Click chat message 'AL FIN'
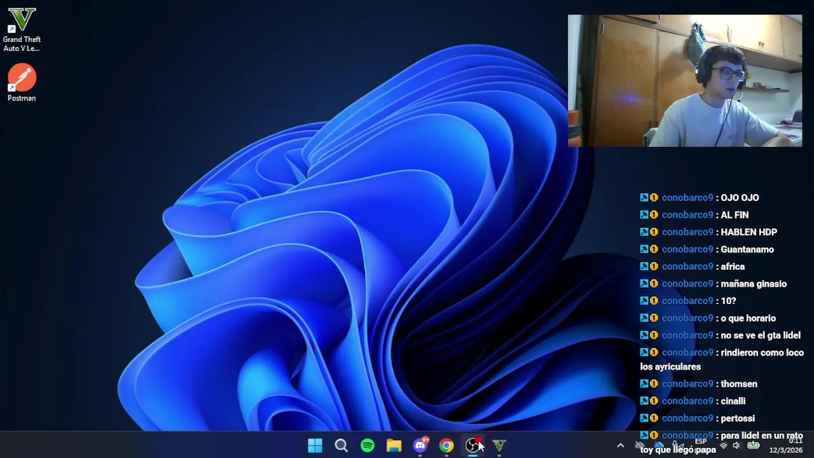 [x=735, y=215]
